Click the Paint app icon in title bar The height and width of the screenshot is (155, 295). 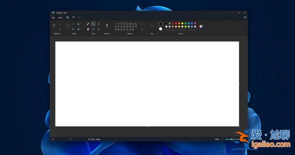(53, 13)
